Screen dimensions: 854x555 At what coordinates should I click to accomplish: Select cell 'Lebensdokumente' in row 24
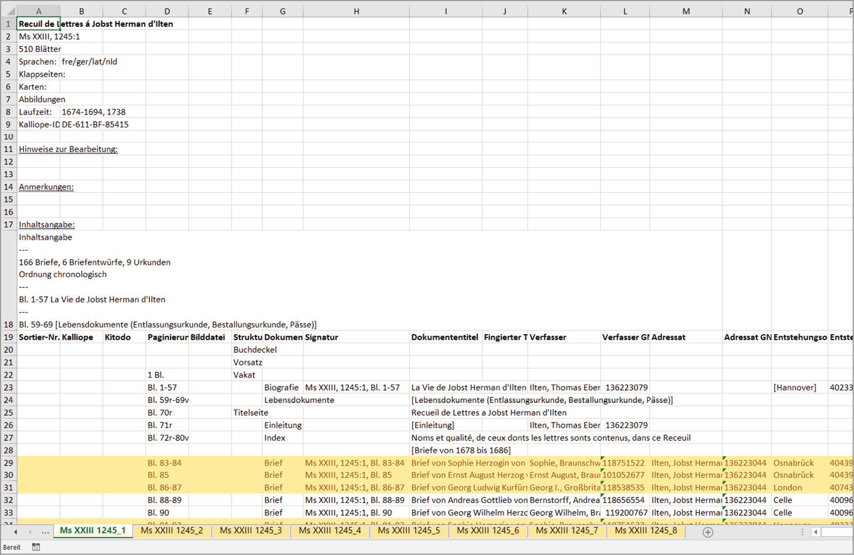(x=283, y=400)
